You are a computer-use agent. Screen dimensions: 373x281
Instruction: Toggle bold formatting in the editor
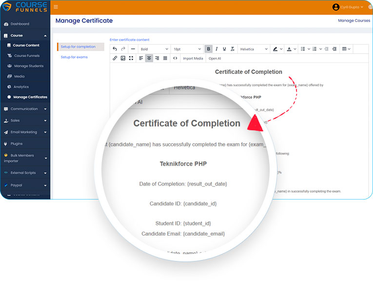point(209,49)
